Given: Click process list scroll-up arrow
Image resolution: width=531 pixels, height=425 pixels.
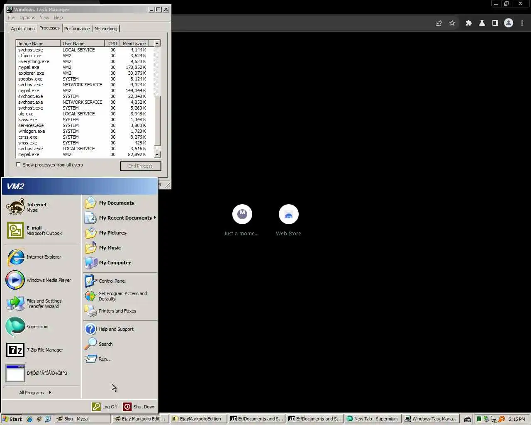Looking at the screenshot, I should click(x=157, y=43).
